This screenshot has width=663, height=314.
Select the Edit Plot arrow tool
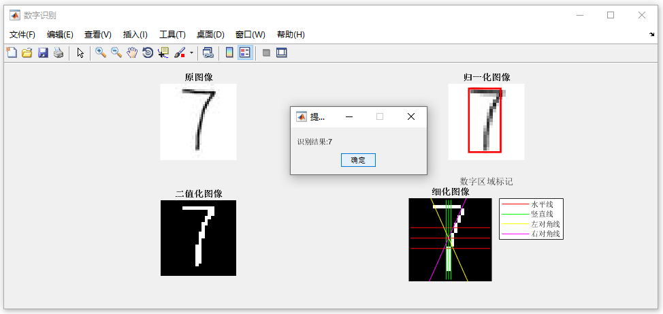click(x=80, y=52)
